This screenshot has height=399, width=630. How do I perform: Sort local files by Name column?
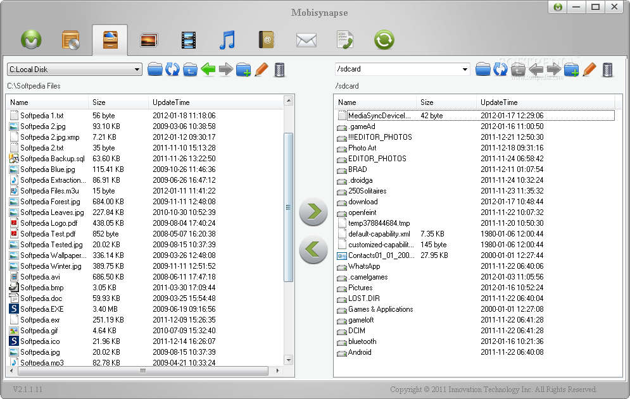[x=48, y=102]
